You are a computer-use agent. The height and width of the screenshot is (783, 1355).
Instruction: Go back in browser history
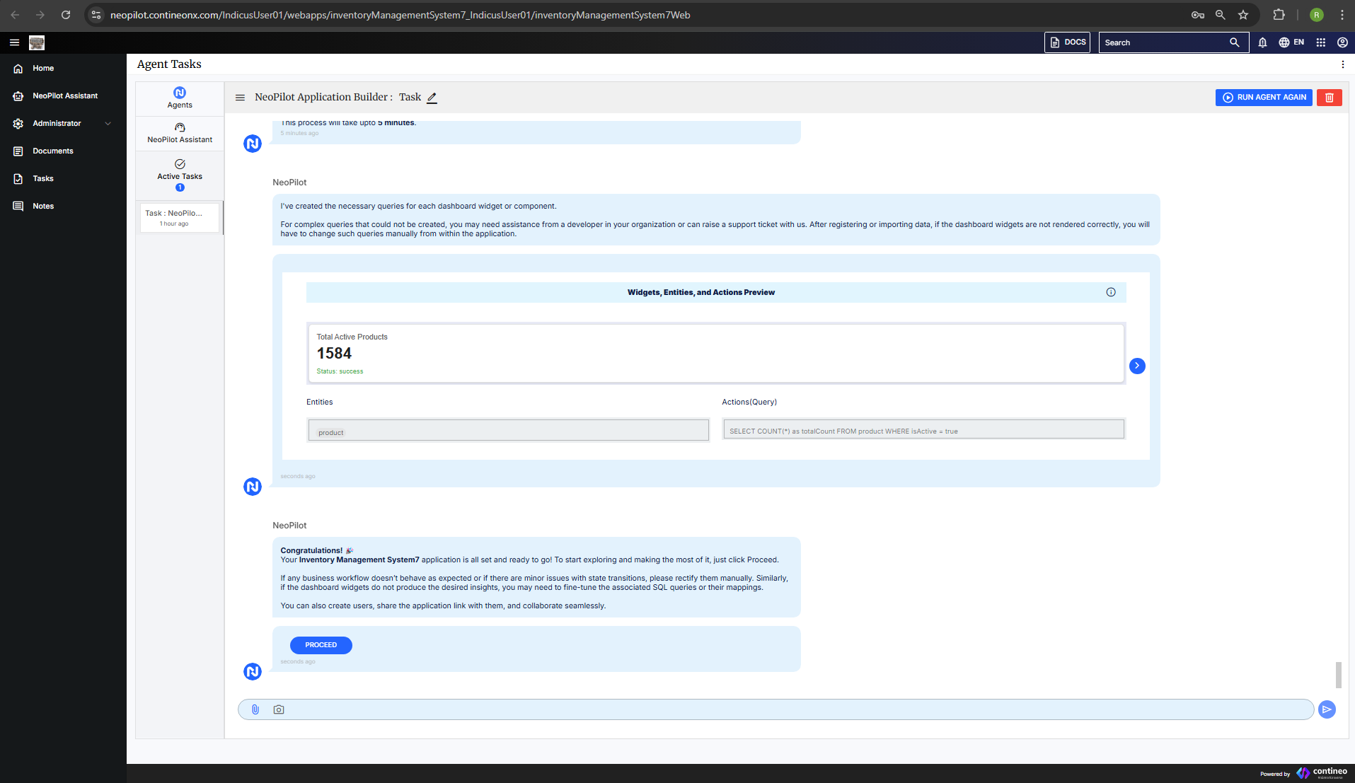(x=15, y=15)
